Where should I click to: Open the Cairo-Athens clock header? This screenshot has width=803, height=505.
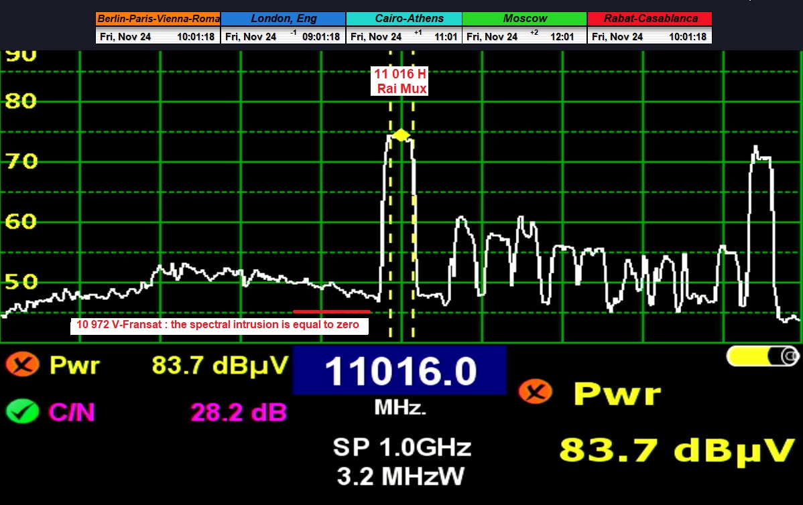tap(404, 19)
